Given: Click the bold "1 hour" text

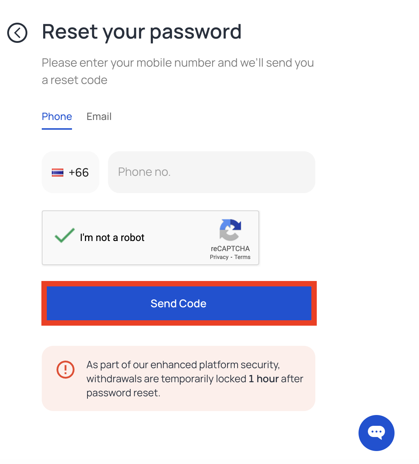Looking at the screenshot, I should tap(264, 379).
